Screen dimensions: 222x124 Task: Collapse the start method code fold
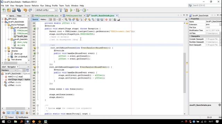tap(38, 29)
